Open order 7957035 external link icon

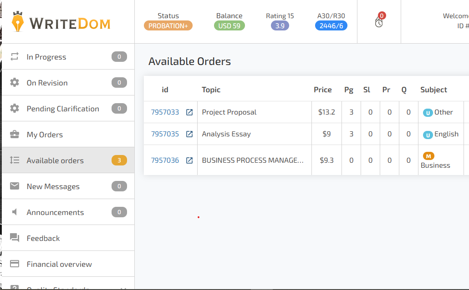[189, 134]
